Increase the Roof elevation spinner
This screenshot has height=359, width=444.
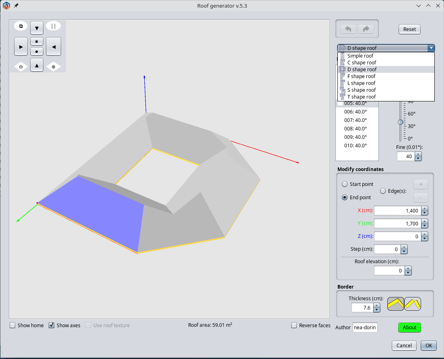click(x=408, y=268)
